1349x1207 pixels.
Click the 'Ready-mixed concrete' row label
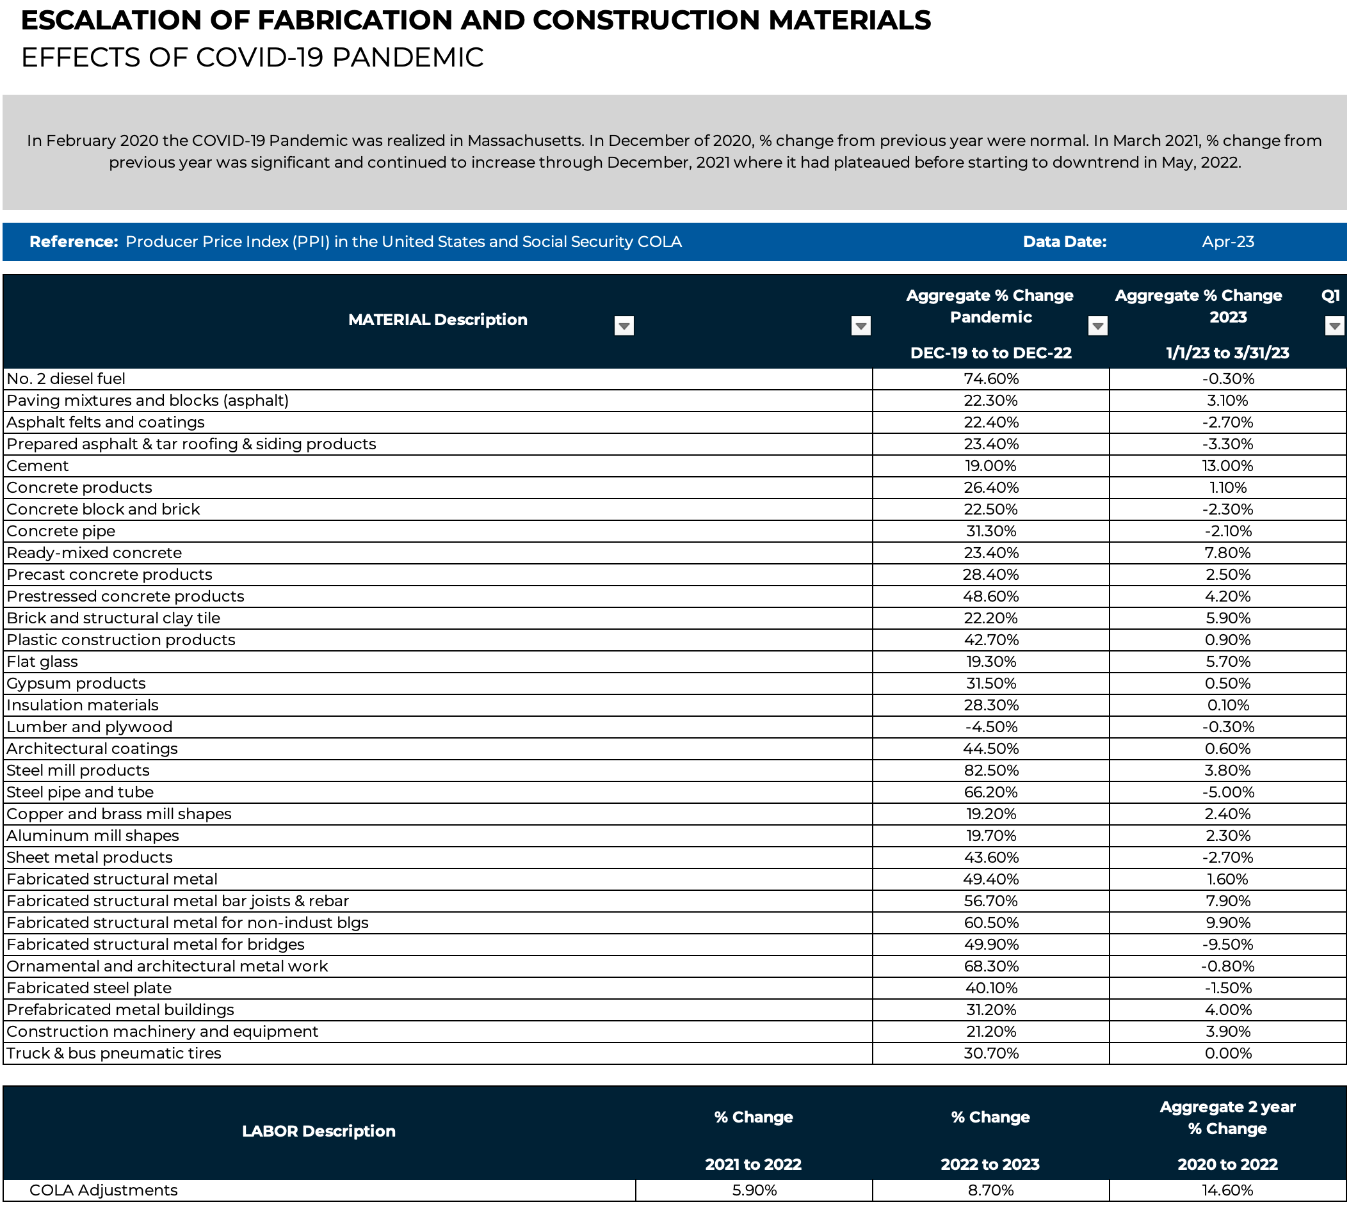93,553
